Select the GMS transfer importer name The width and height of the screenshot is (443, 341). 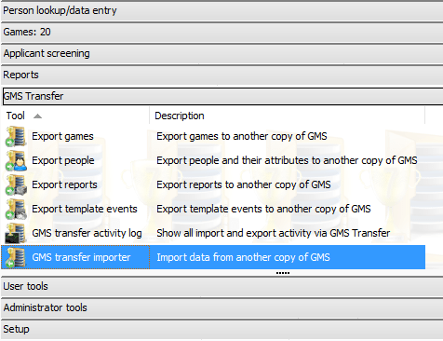click(81, 257)
